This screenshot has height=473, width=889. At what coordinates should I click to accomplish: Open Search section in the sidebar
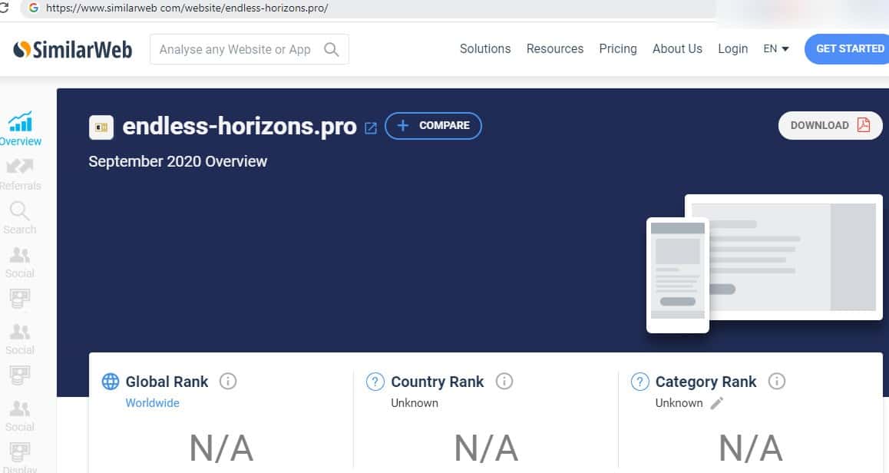(20, 218)
